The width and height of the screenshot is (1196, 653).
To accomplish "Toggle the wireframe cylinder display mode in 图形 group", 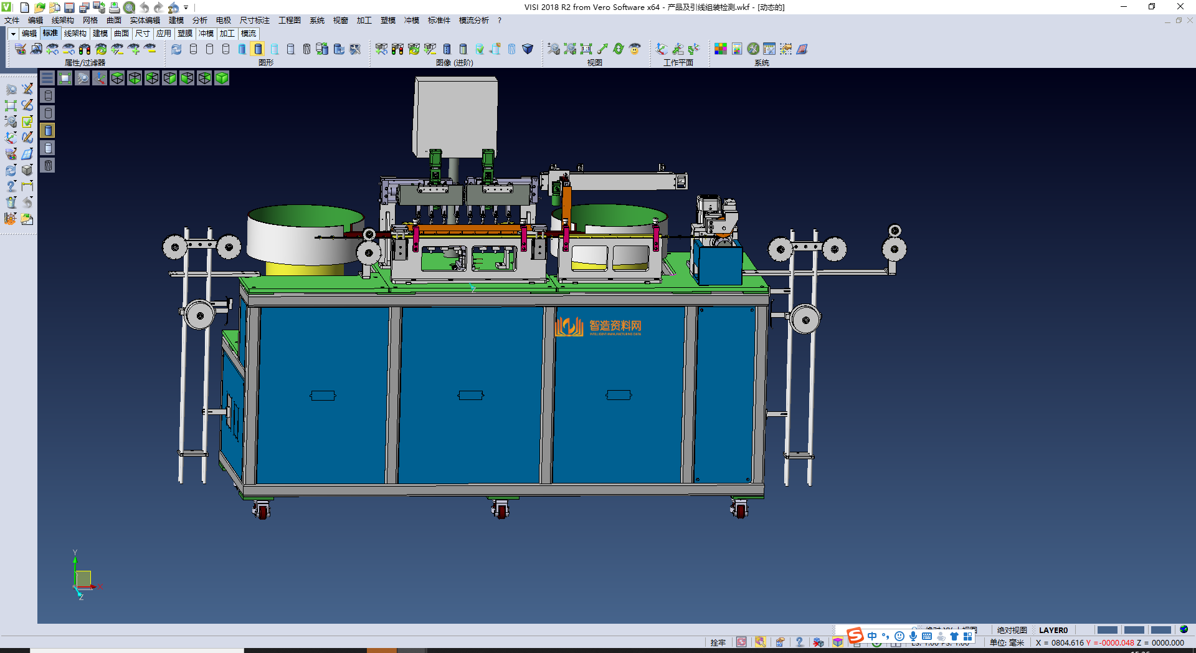I will [193, 49].
